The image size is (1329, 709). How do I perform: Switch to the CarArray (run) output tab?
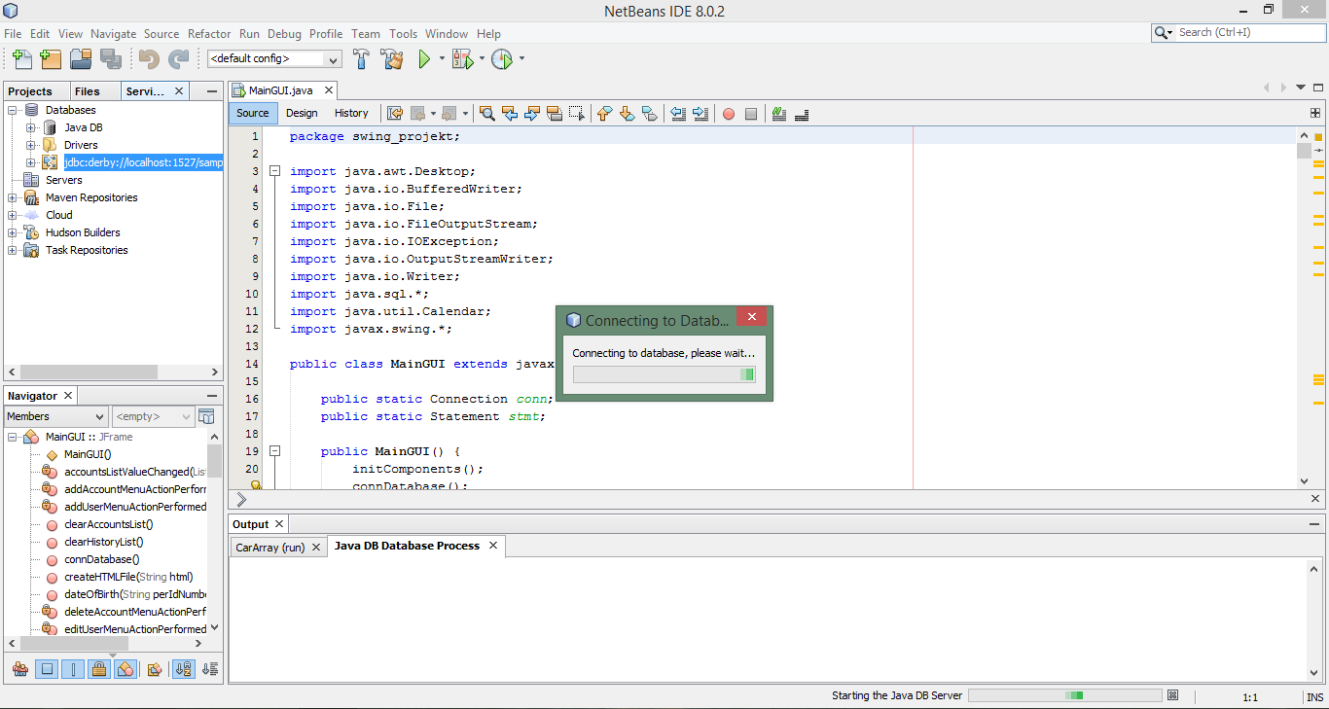(x=269, y=547)
